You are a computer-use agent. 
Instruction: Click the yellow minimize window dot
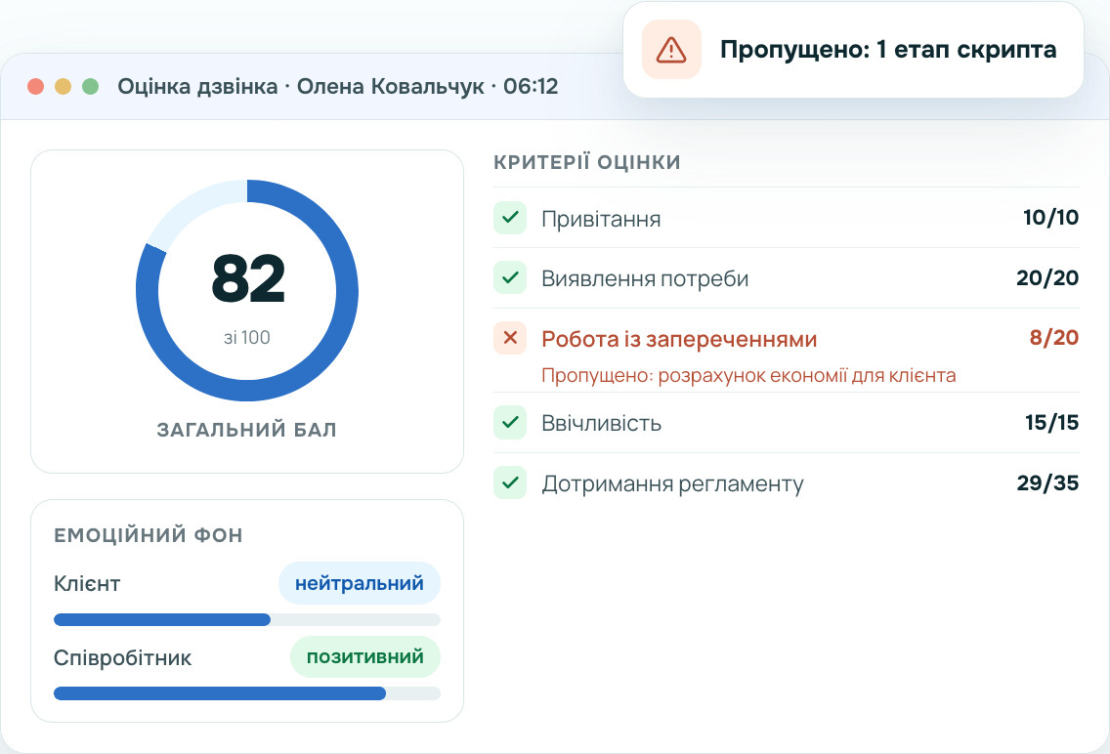pos(63,86)
